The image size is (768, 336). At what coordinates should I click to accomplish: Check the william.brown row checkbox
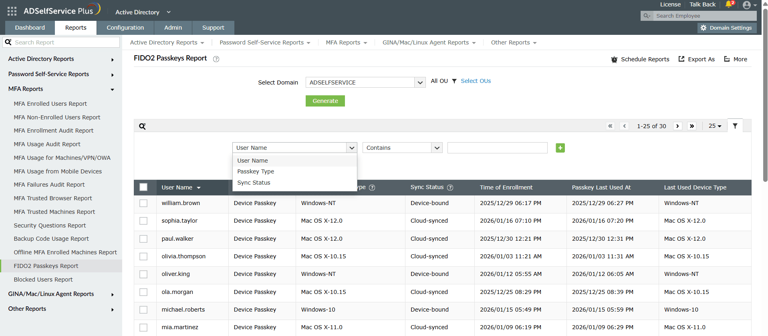tap(143, 203)
